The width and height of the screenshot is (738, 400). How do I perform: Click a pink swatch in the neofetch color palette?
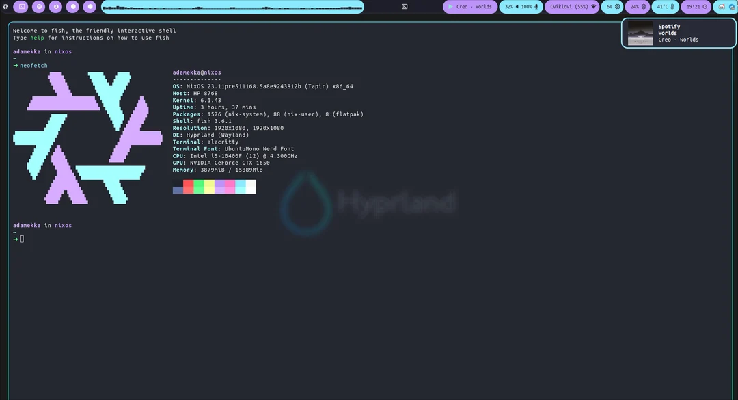(230, 186)
